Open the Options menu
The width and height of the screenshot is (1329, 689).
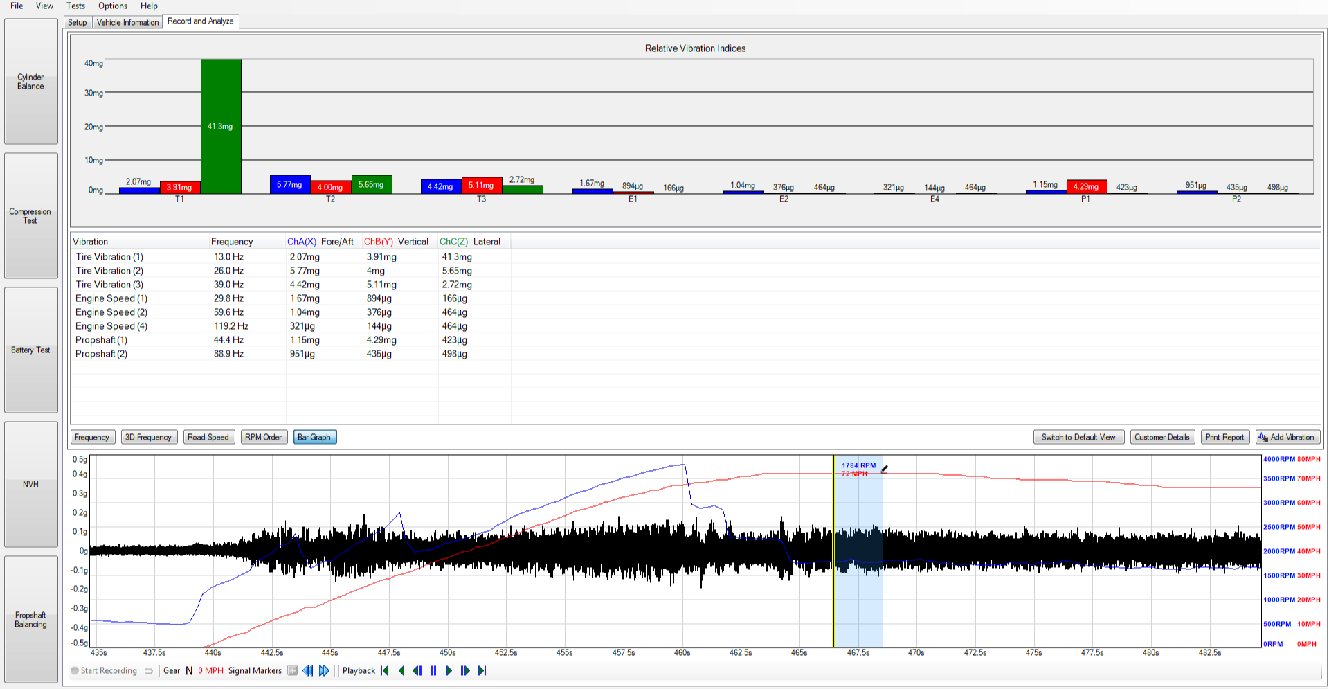[x=112, y=6]
